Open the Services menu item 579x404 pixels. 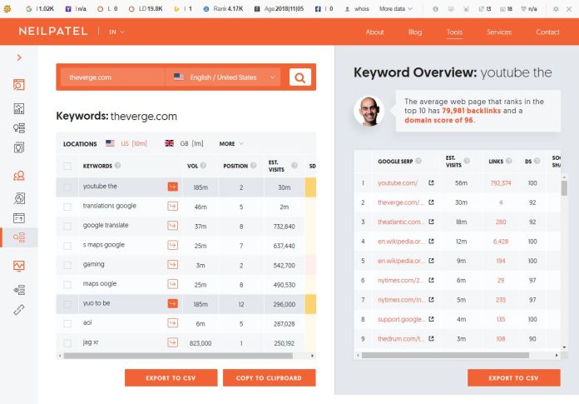point(499,32)
